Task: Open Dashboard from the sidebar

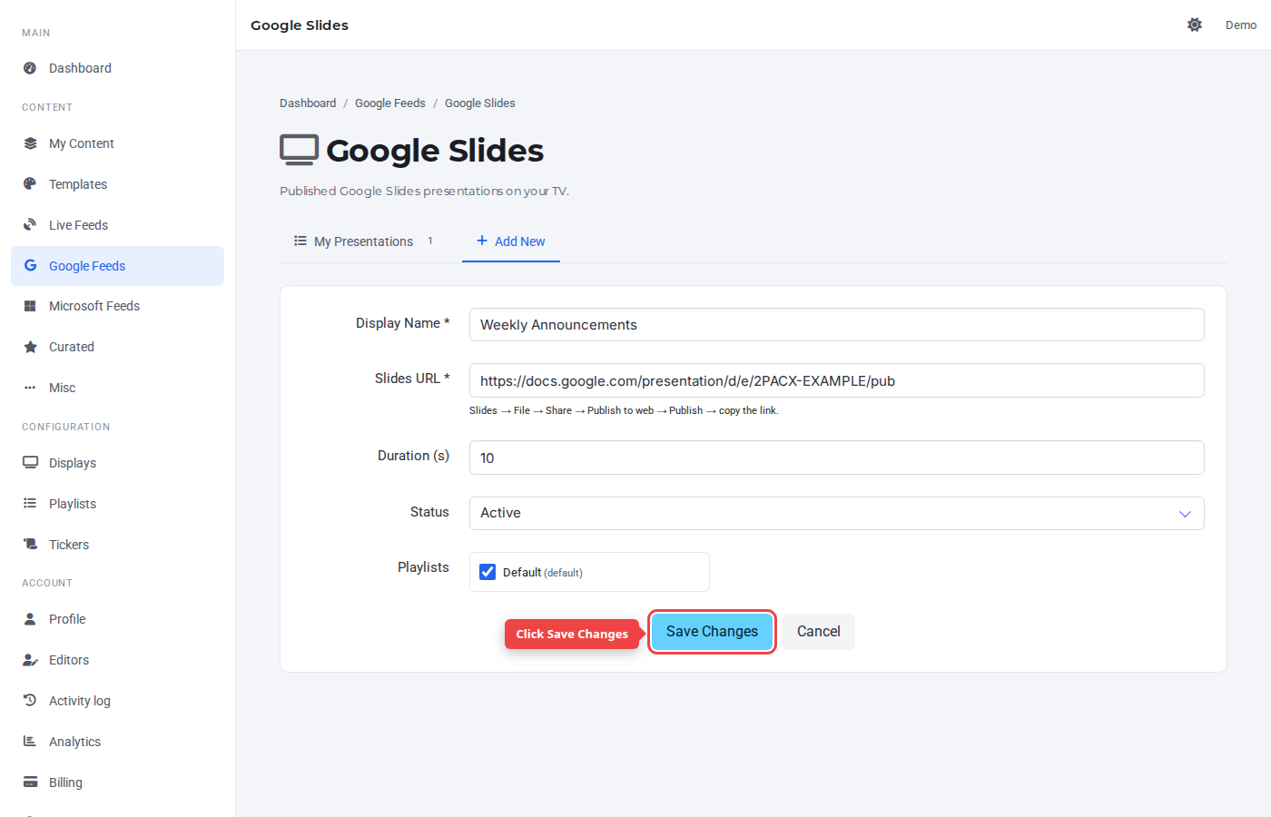Action: point(117,68)
